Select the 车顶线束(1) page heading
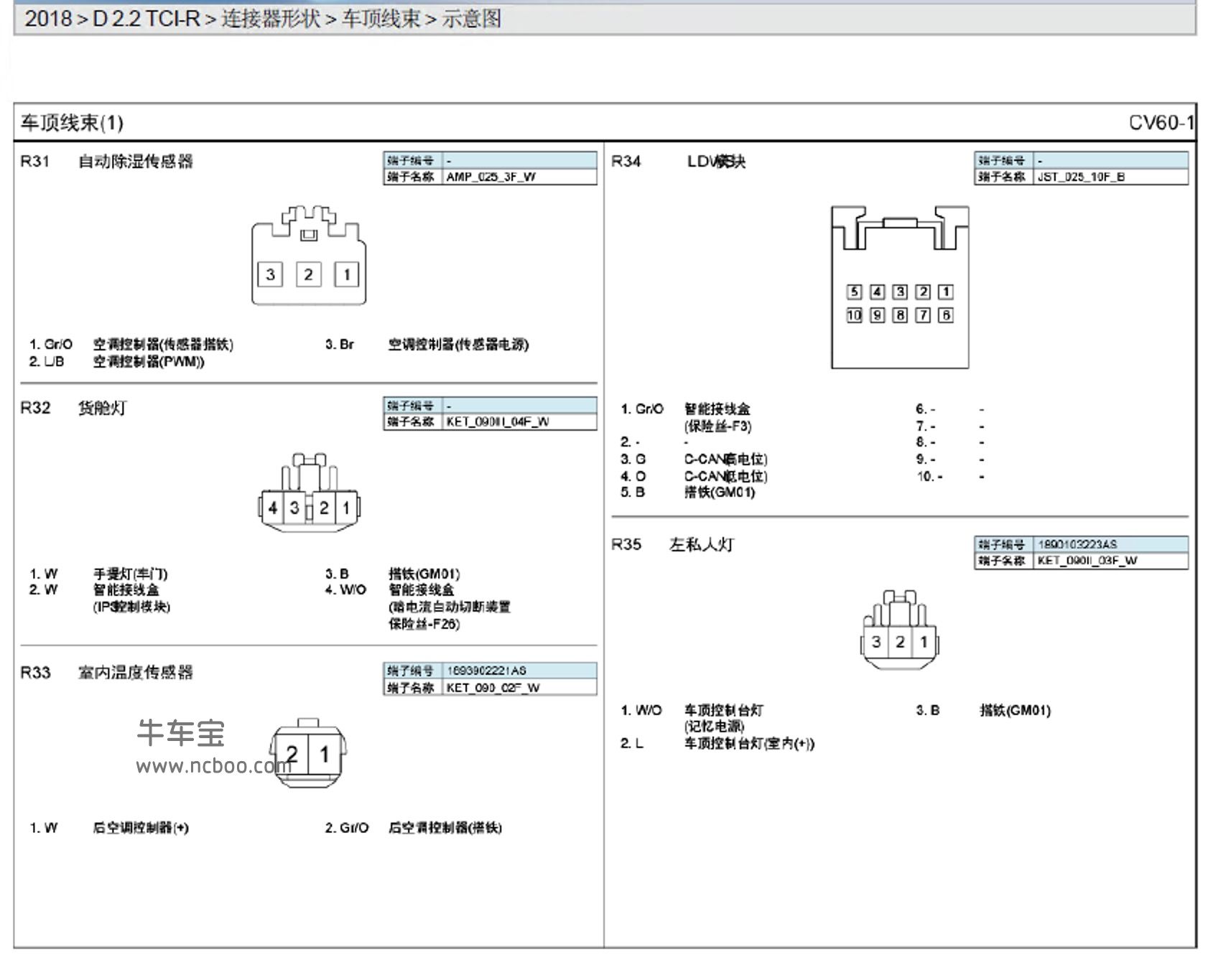This screenshot has width=1208, height=965. click(72, 123)
